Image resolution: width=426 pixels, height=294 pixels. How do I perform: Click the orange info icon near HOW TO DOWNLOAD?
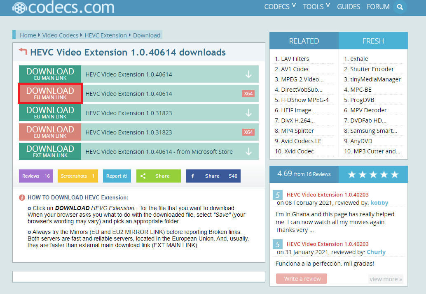pyautogui.click(x=22, y=197)
